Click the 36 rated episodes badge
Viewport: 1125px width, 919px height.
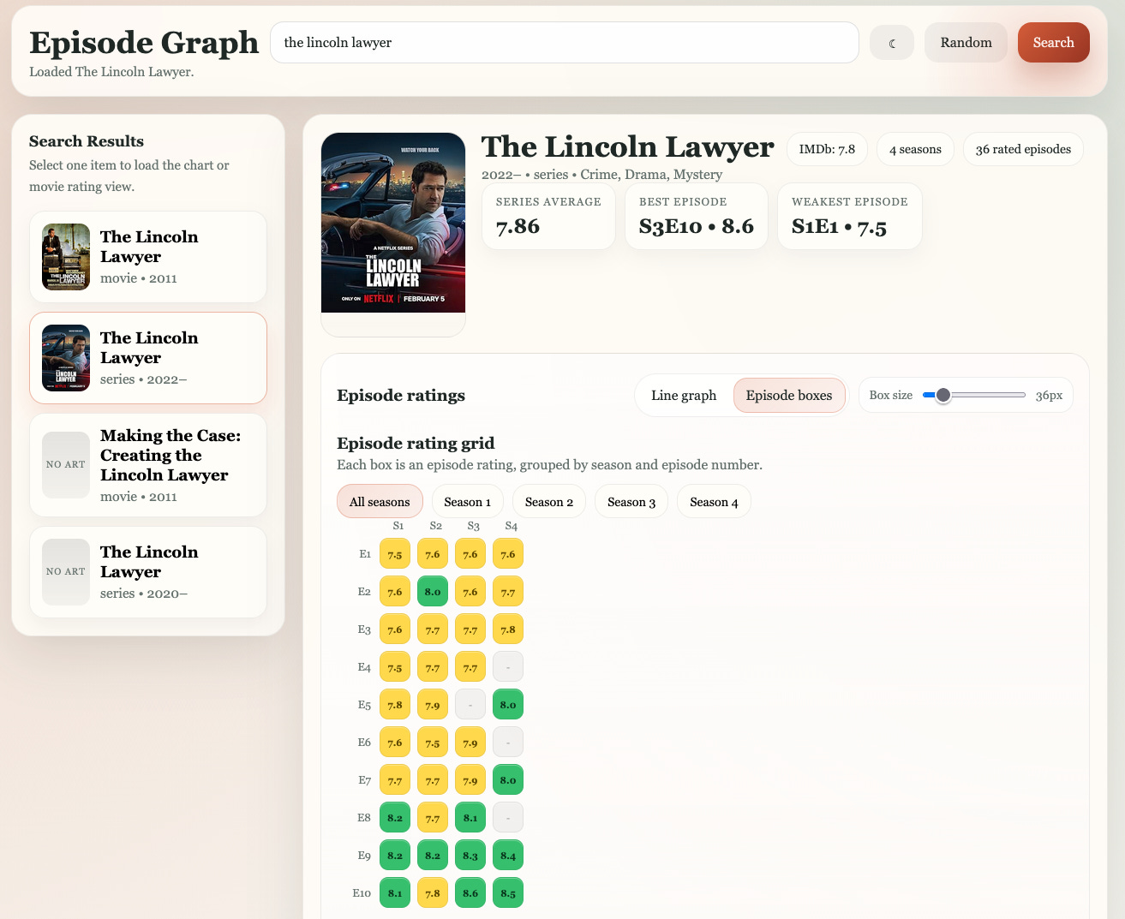[x=1023, y=149]
